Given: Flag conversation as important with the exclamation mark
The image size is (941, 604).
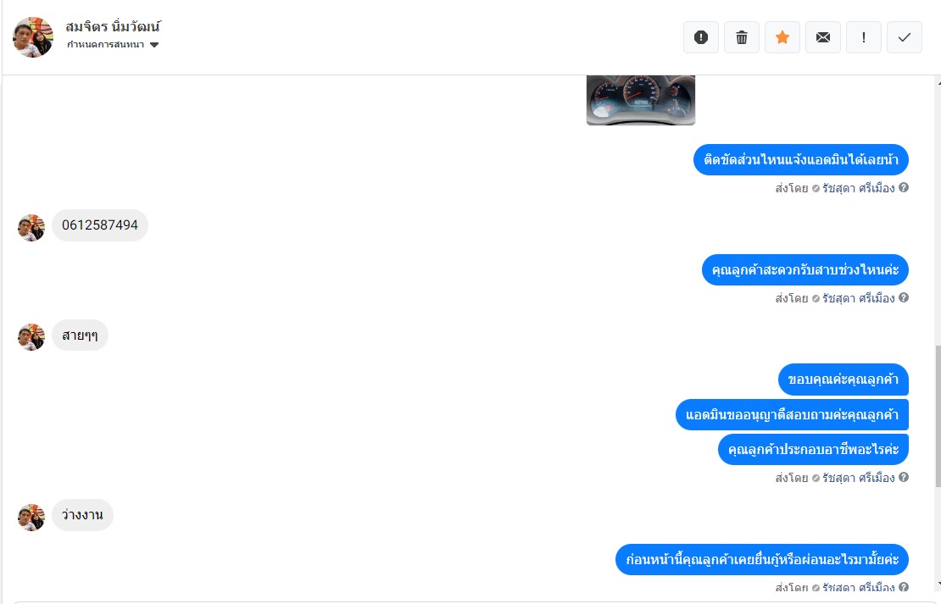Looking at the screenshot, I should click(864, 37).
